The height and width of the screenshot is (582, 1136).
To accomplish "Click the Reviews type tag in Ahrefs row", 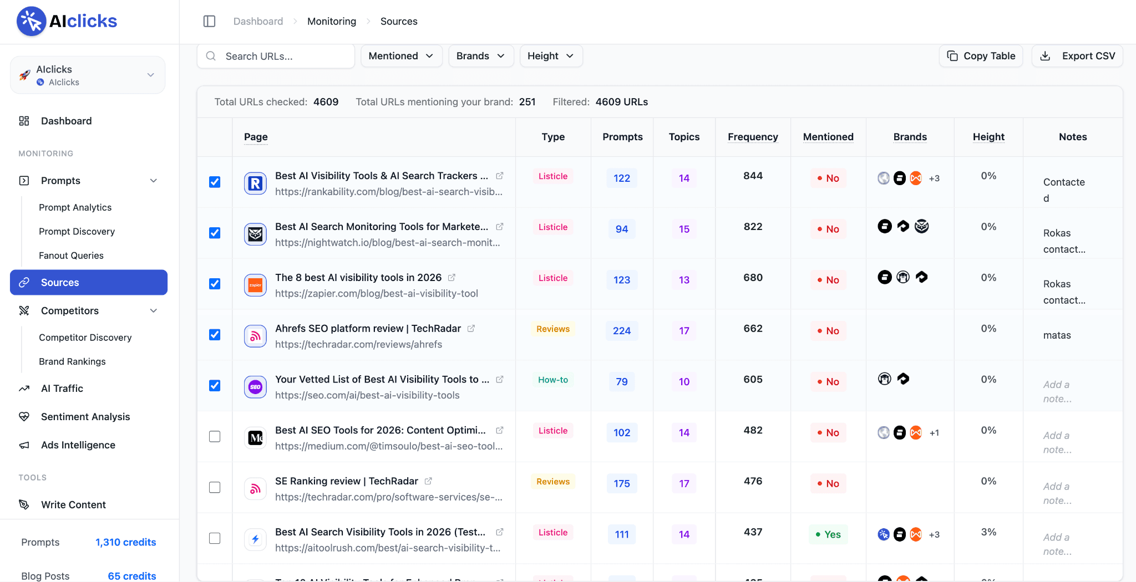I will [553, 329].
